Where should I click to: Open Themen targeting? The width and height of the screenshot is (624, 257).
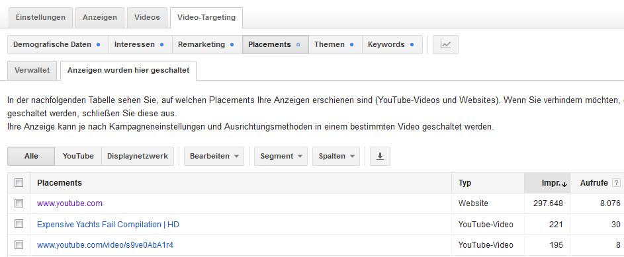[x=335, y=44]
